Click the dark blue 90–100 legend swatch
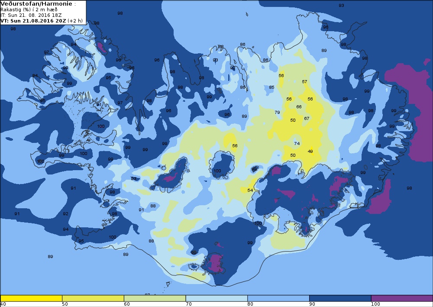The image size is (433, 307). [340, 298]
